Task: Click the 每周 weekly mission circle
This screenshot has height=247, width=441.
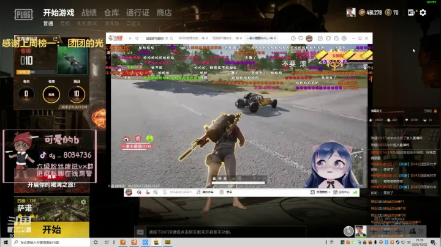Action: (x=51, y=94)
